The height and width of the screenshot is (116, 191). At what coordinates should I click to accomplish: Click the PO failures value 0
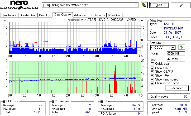(x=139, y=114)
